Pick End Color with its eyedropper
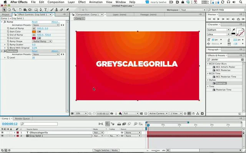The width and height of the screenshot is (246, 153). pyautogui.click(x=39, y=38)
